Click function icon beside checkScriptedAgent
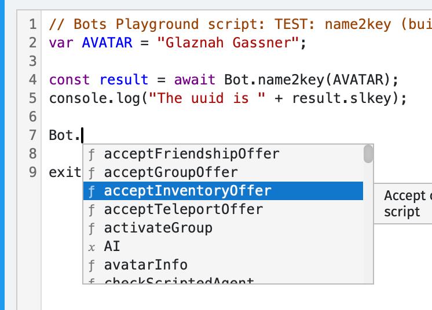The height and width of the screenshot is (310, 432). click(92, 281)
